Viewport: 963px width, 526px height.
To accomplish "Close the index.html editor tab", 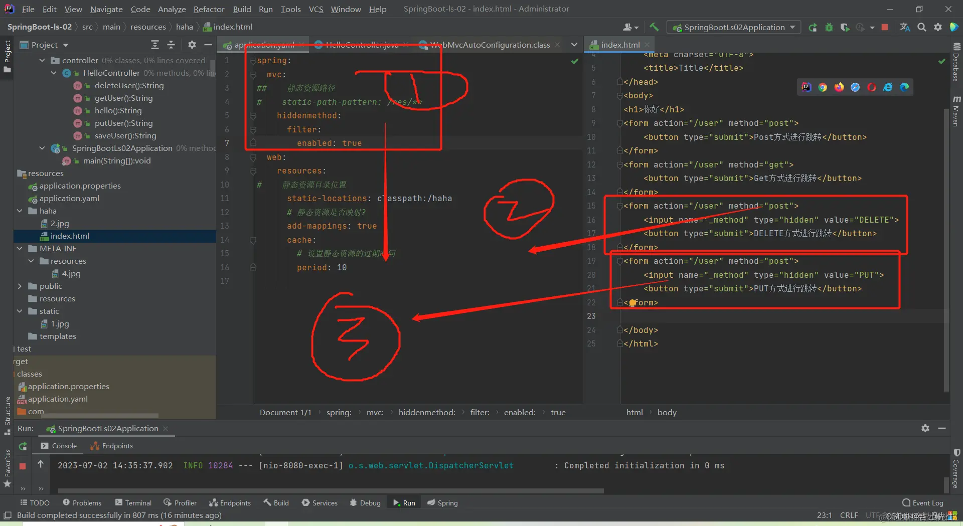I will [x=648, y=45].
